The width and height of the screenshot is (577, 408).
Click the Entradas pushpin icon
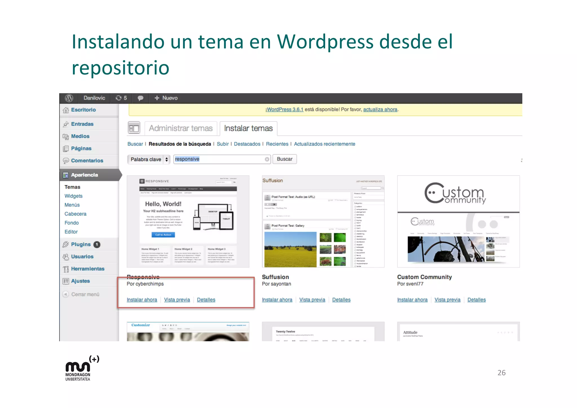coord(66,124)
